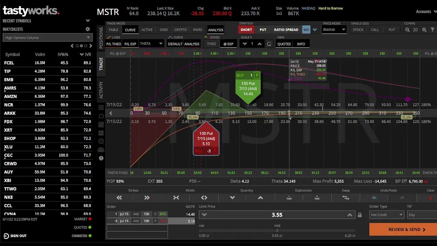The height and width of the screenshot is (246, 437).
Task: Click the 100 Put sell leg marker
Action: pos(206,139)
